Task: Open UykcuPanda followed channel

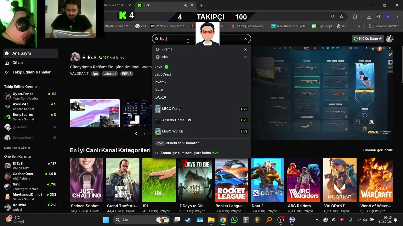Action: pos(31,96)
